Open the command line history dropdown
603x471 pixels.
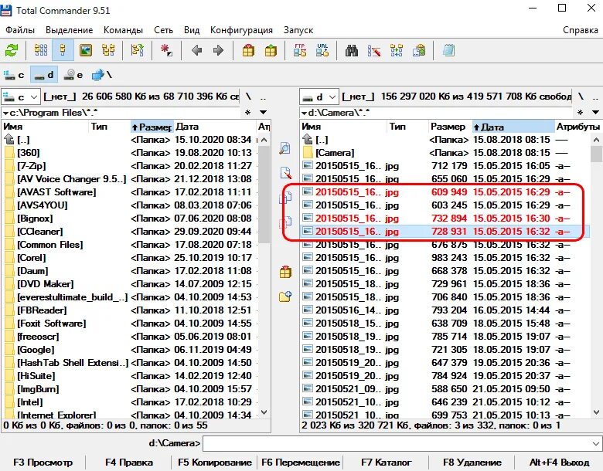tap(596, 444)
